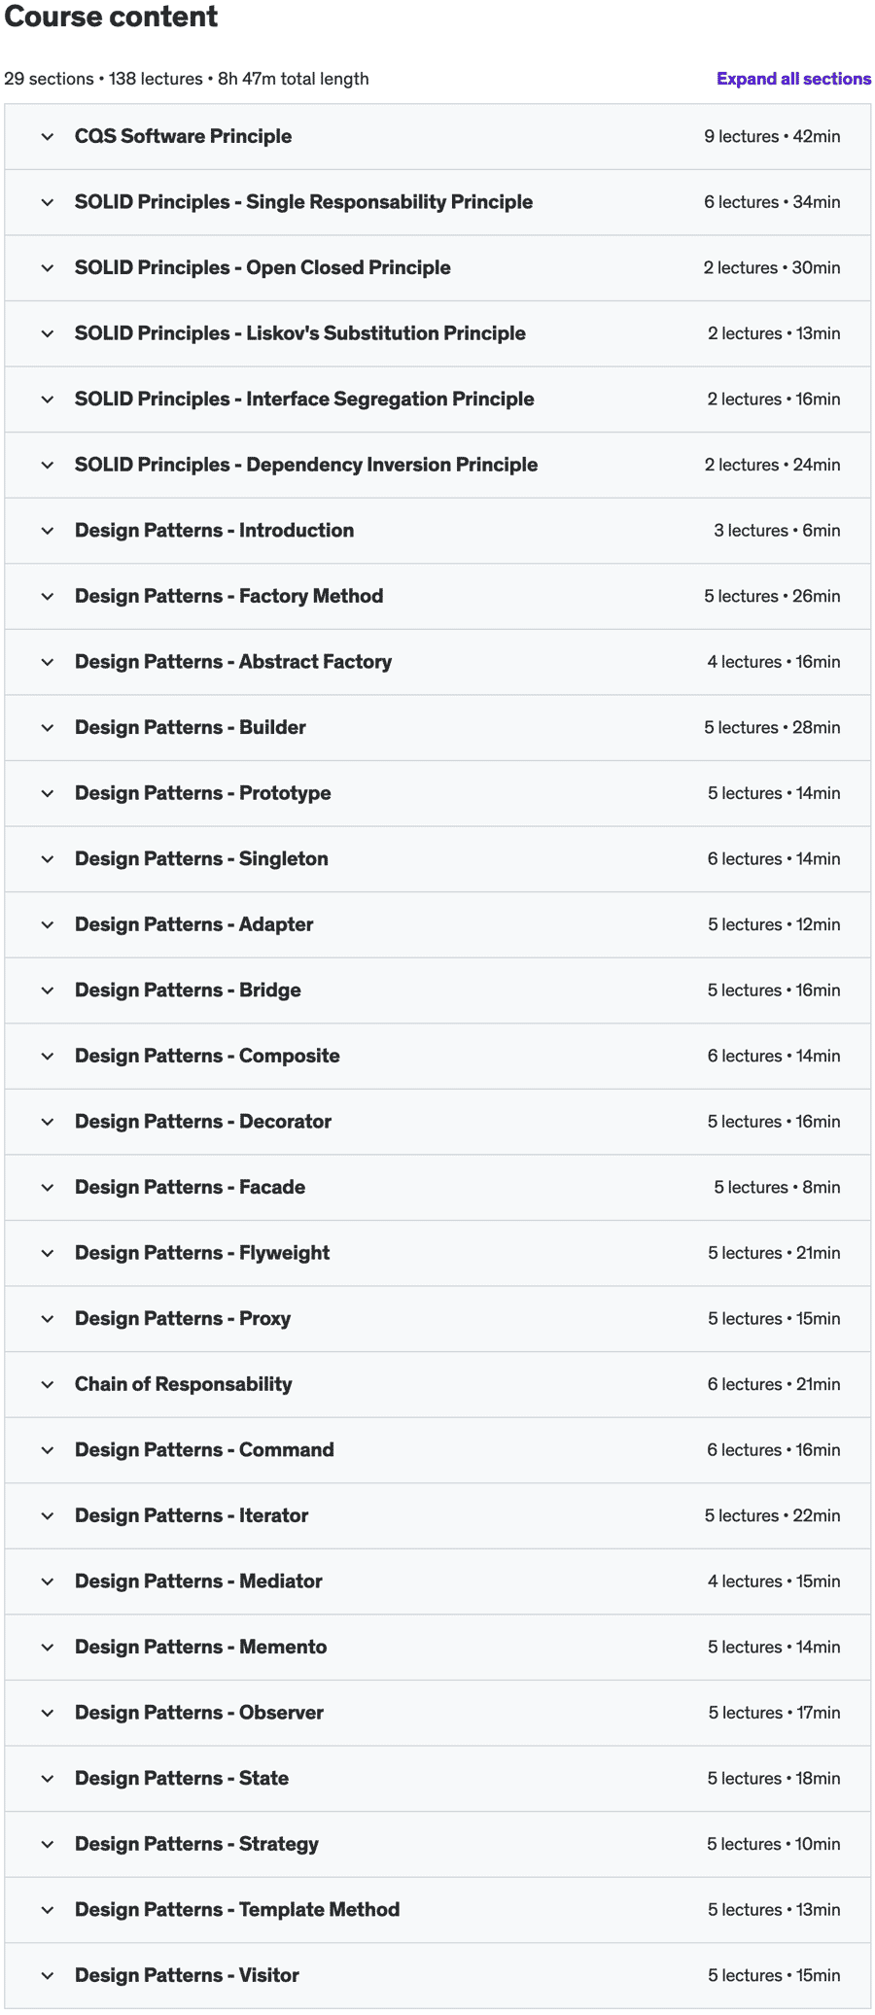Click the Factory Method chevron arrow
This screenshot has width=875, height=2015.
click(48, 597)
